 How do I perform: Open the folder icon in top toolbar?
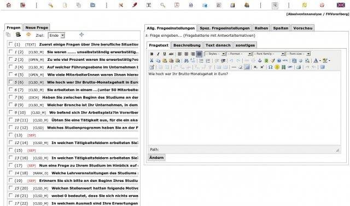[92, 5]
